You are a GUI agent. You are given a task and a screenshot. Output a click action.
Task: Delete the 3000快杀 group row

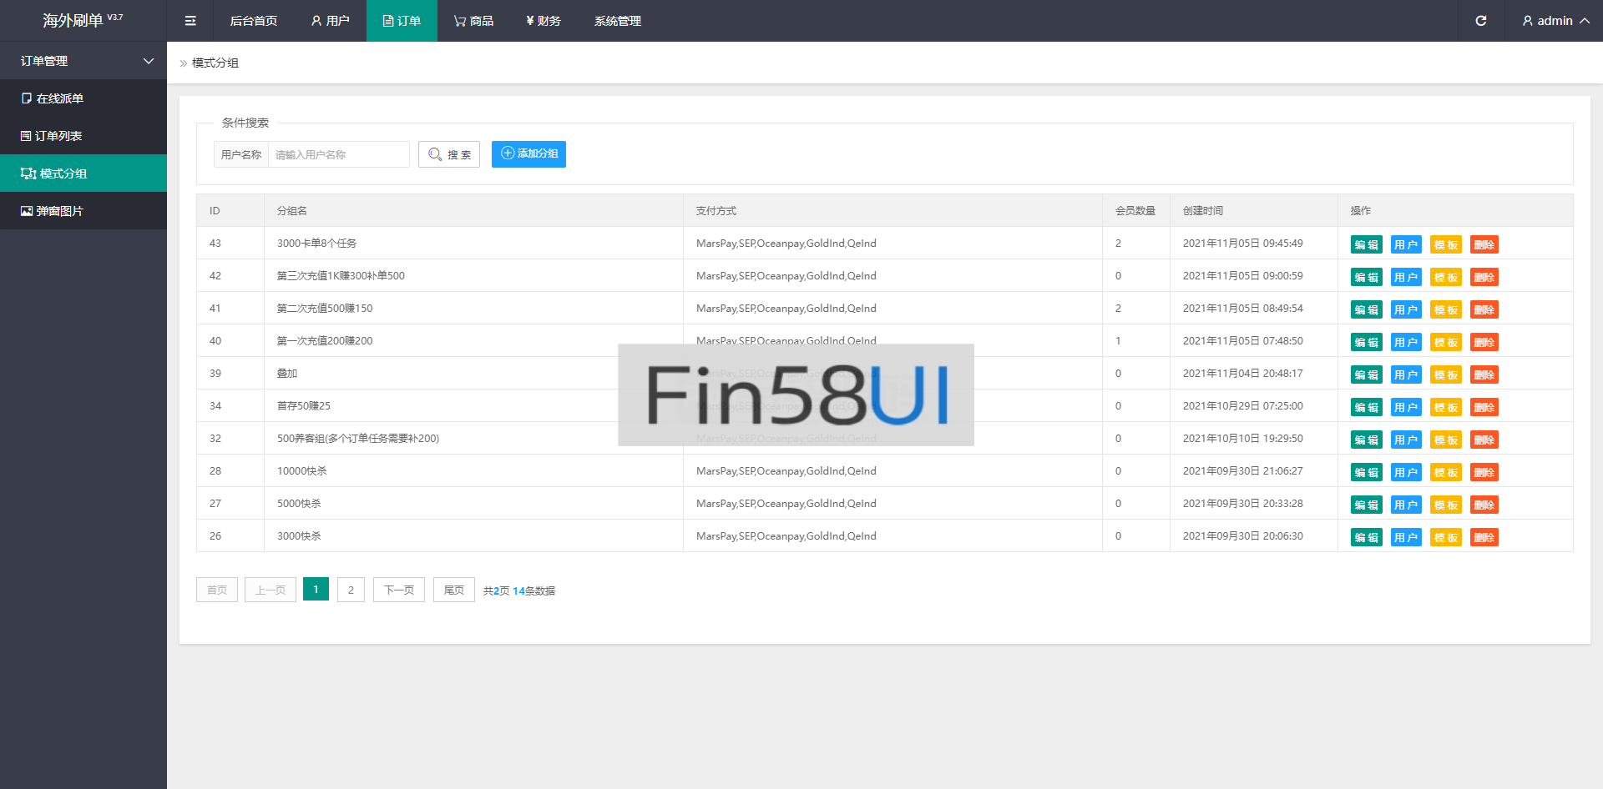(x=1484, y=537)
